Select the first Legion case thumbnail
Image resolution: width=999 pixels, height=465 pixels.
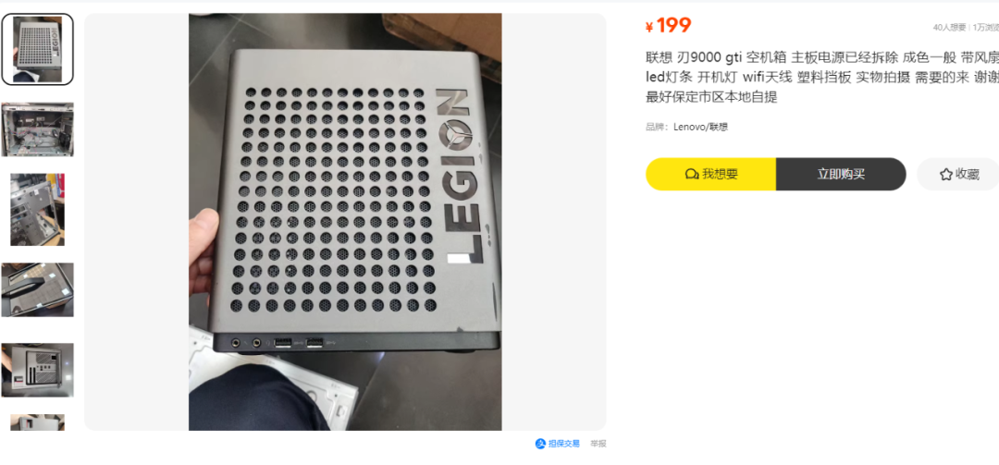click(x=38, y=49)
